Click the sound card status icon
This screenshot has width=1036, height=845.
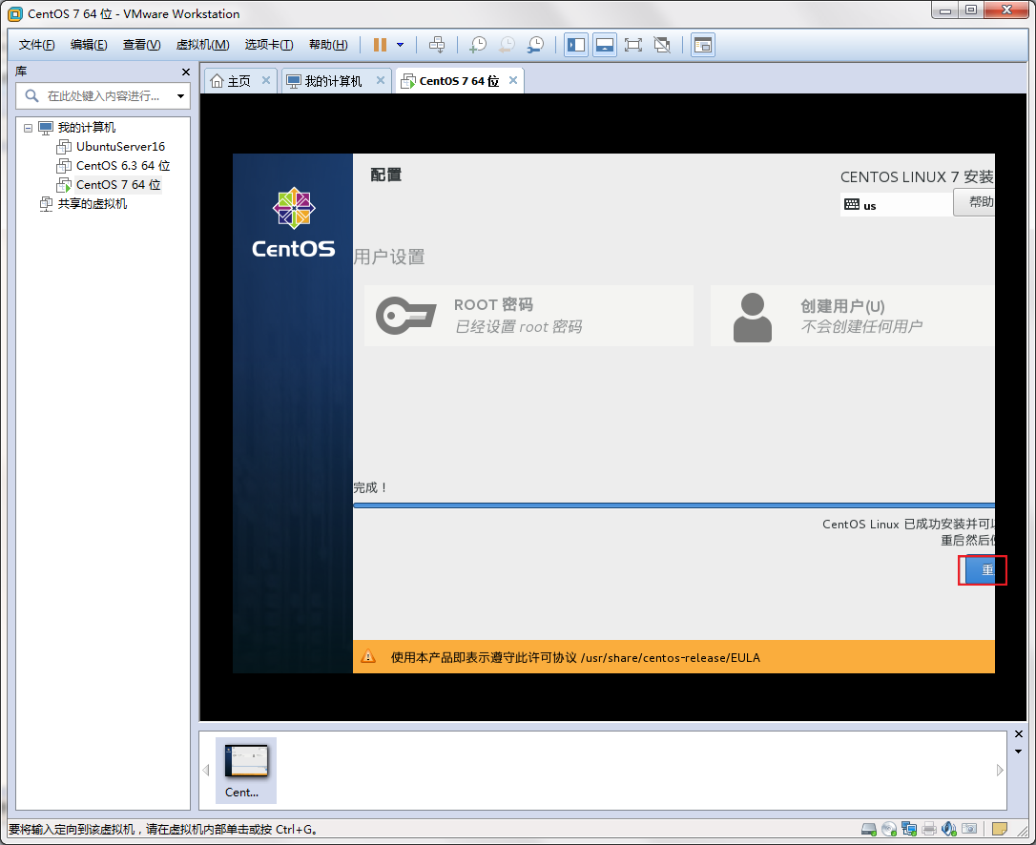point(949,829)
